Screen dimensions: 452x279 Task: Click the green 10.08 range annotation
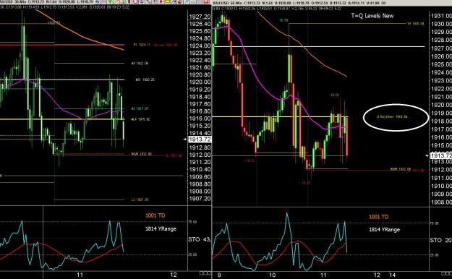point(334,95)
